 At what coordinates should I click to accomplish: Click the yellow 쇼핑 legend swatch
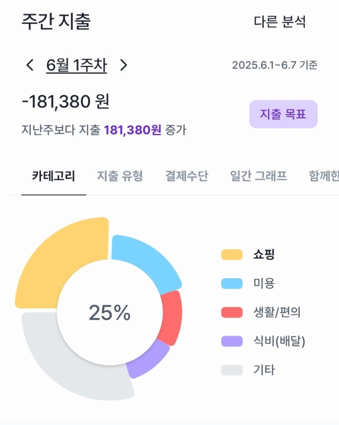point(232,254)
